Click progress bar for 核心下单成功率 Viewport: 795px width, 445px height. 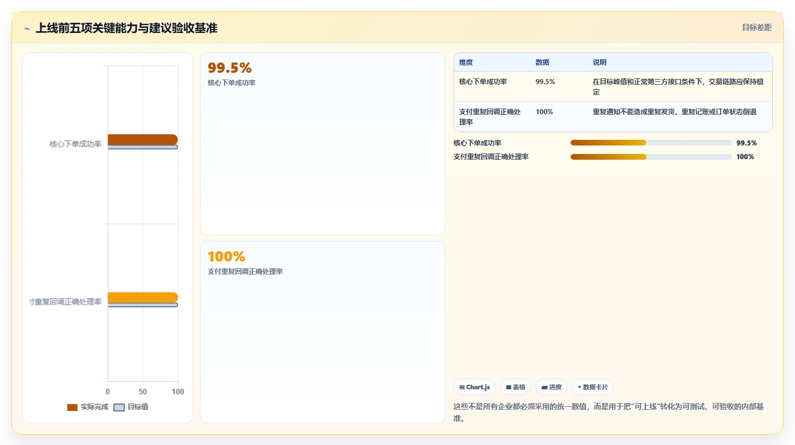pyautogui.click(x=651, y=143)
